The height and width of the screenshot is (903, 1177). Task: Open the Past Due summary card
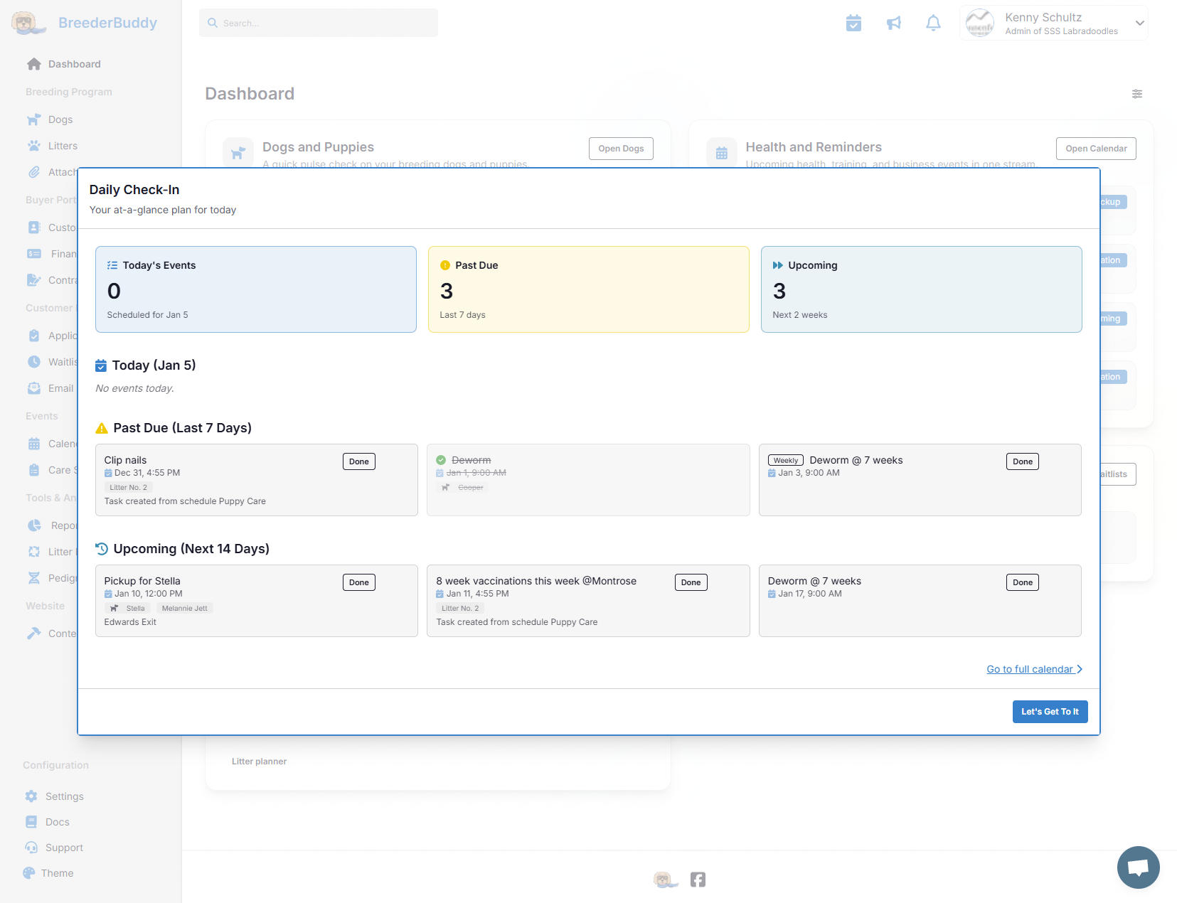(x=588, y=289)
